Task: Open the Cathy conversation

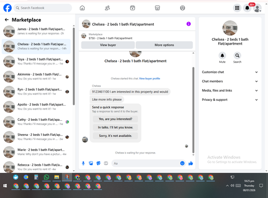Action: (36, 122)
